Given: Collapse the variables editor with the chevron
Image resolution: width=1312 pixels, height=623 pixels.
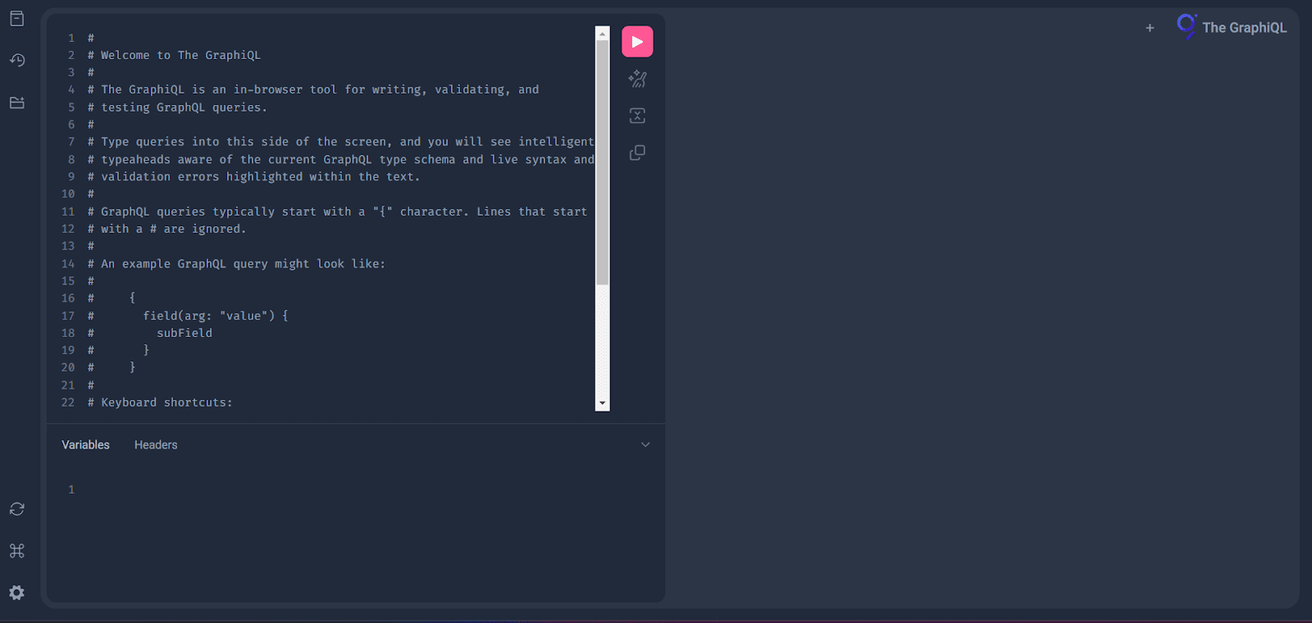Looking at the screenshot, I should (645, 445).
